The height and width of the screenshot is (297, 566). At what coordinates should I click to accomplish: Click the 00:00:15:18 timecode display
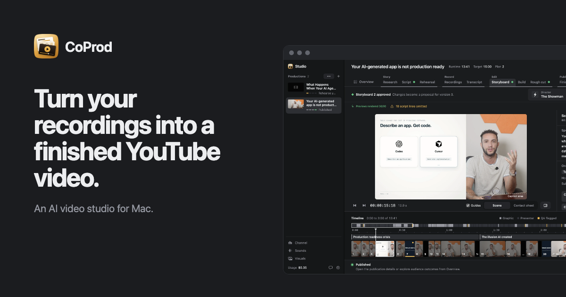click(383, 206)
